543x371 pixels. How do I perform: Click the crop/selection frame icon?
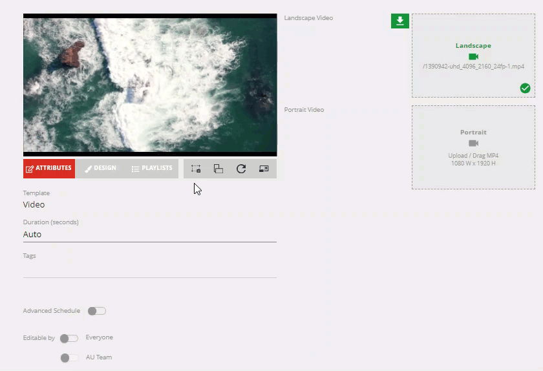tap(196, 169)
